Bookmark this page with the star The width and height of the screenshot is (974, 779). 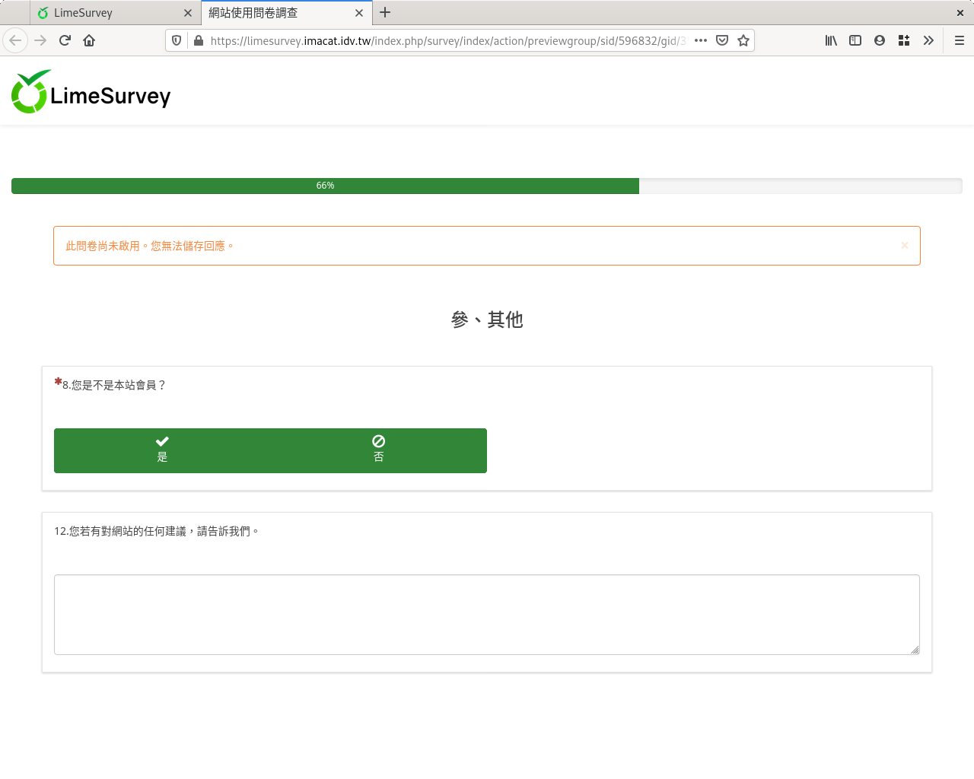click(x=743, y=40)
